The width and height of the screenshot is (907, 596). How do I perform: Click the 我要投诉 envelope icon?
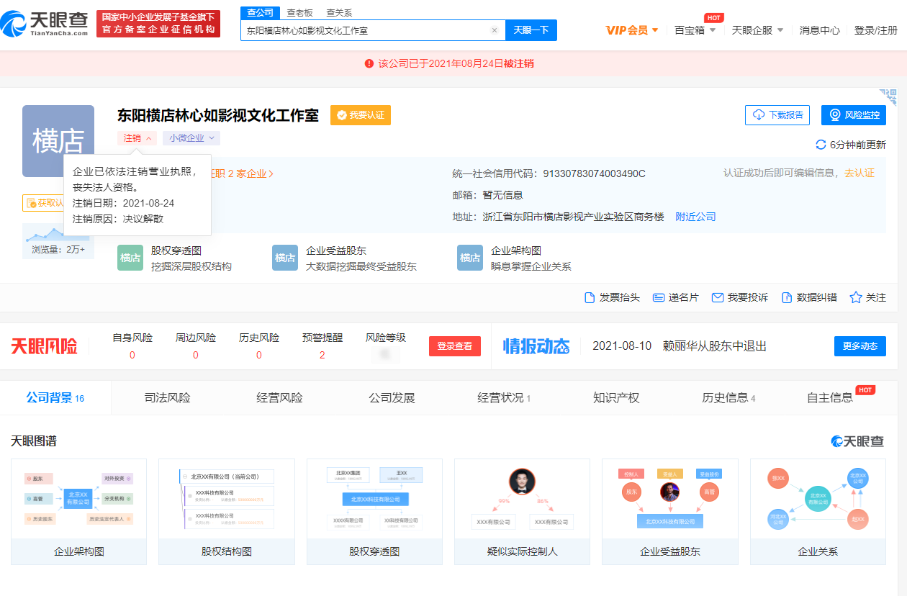[717, 297]
